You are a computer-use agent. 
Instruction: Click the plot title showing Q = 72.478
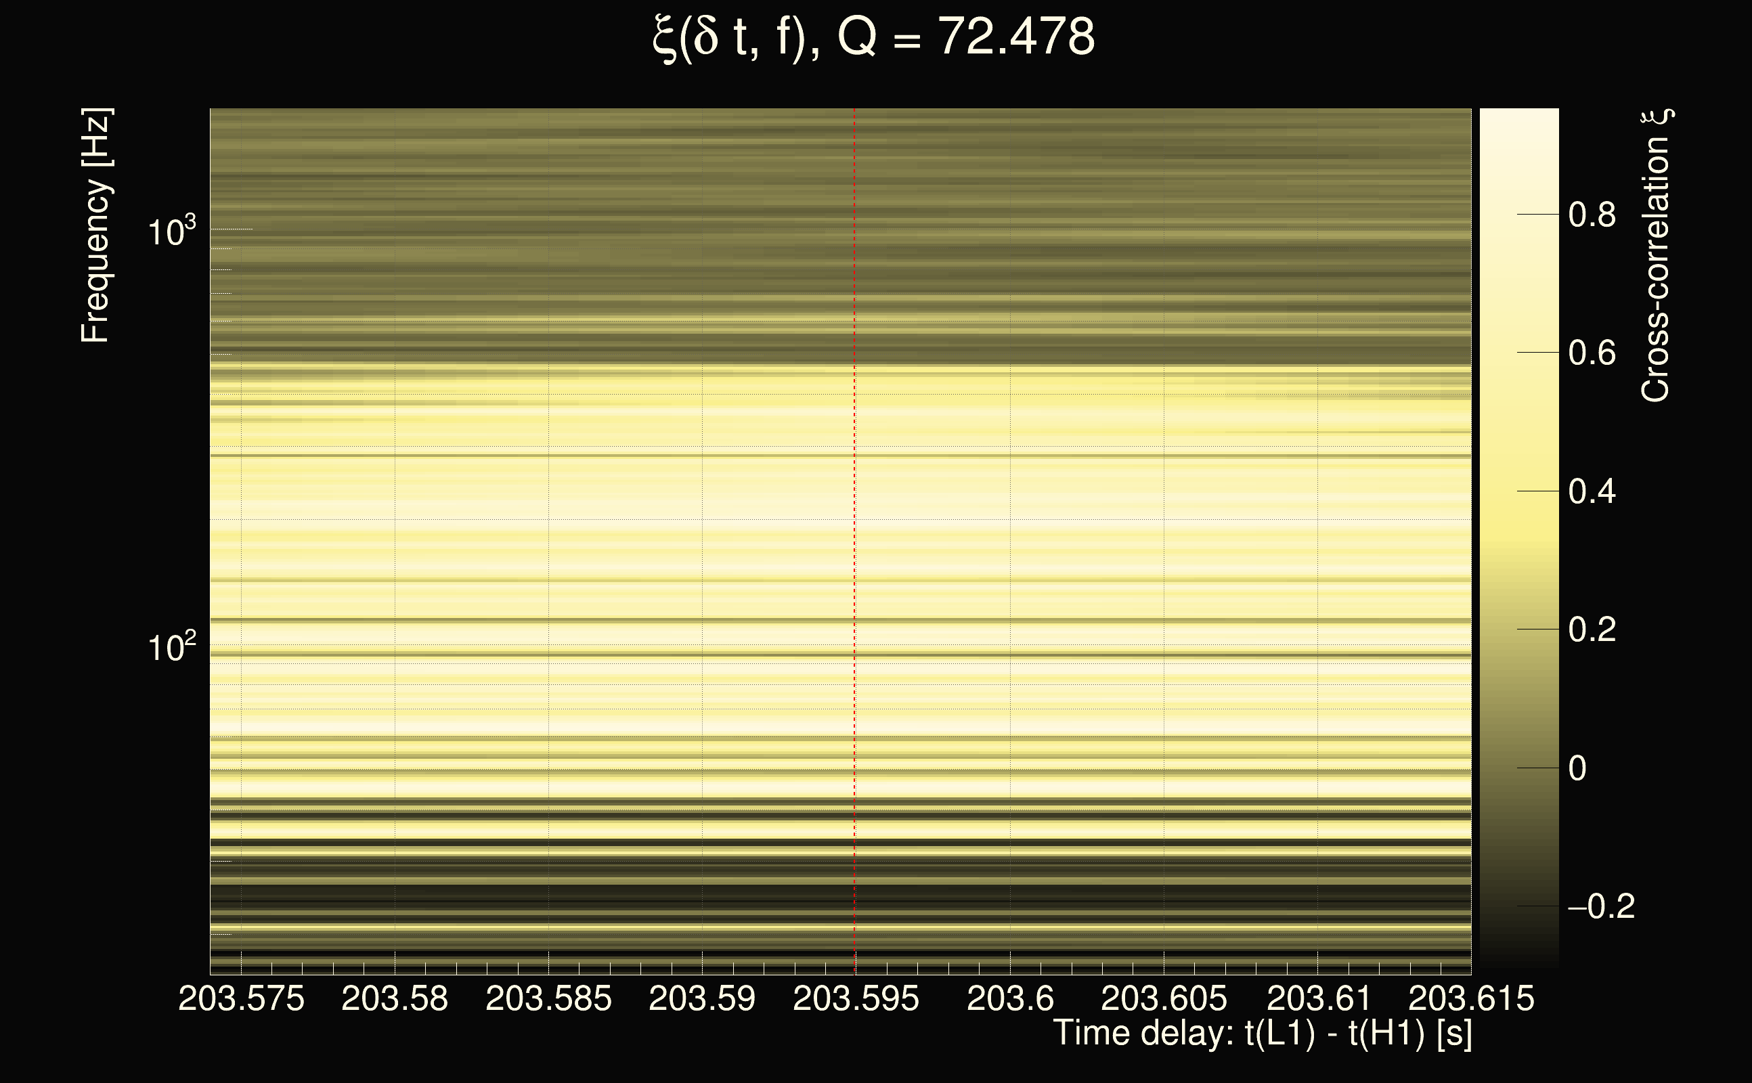pyautogui.click(x=874, y=37)
